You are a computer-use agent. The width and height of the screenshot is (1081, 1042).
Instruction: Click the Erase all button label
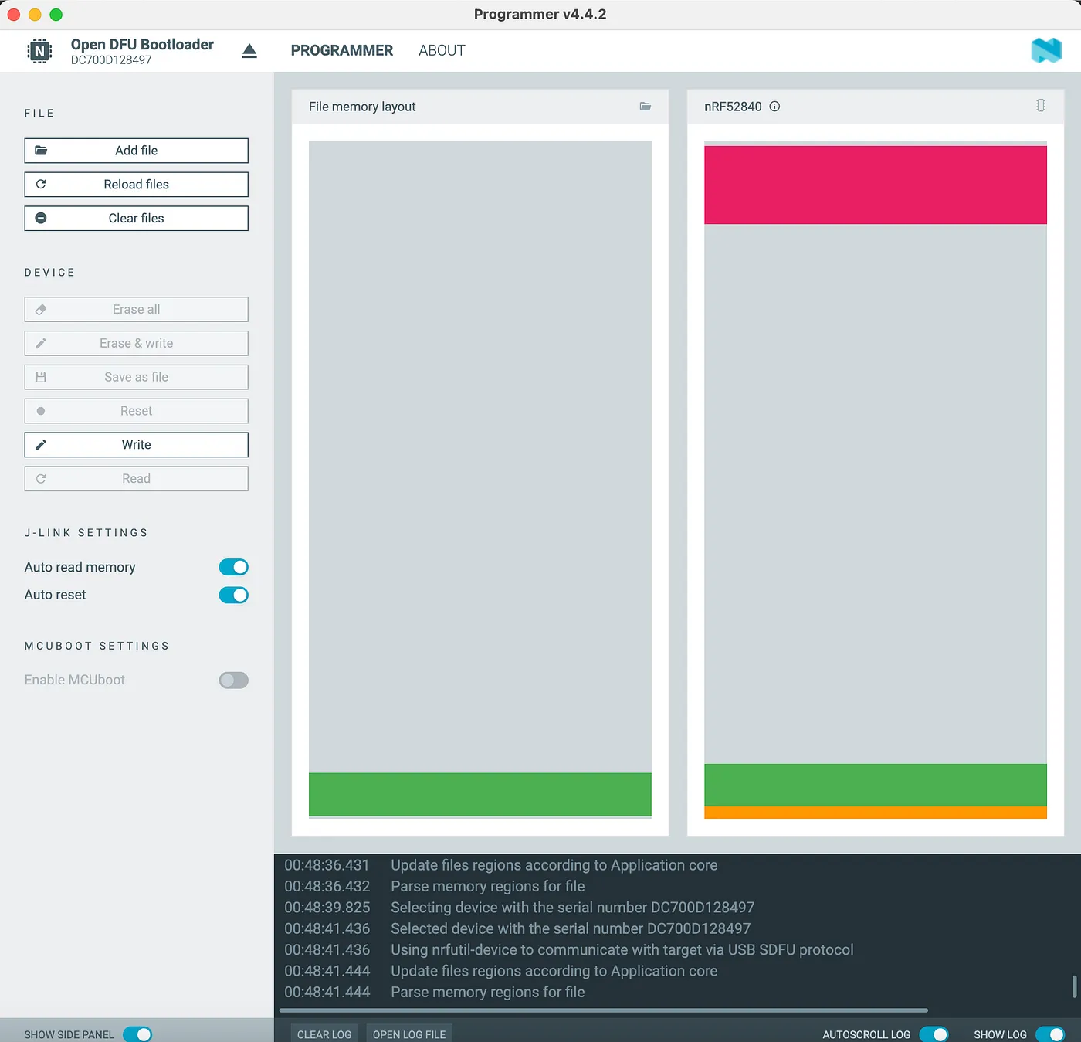(137, 309)
